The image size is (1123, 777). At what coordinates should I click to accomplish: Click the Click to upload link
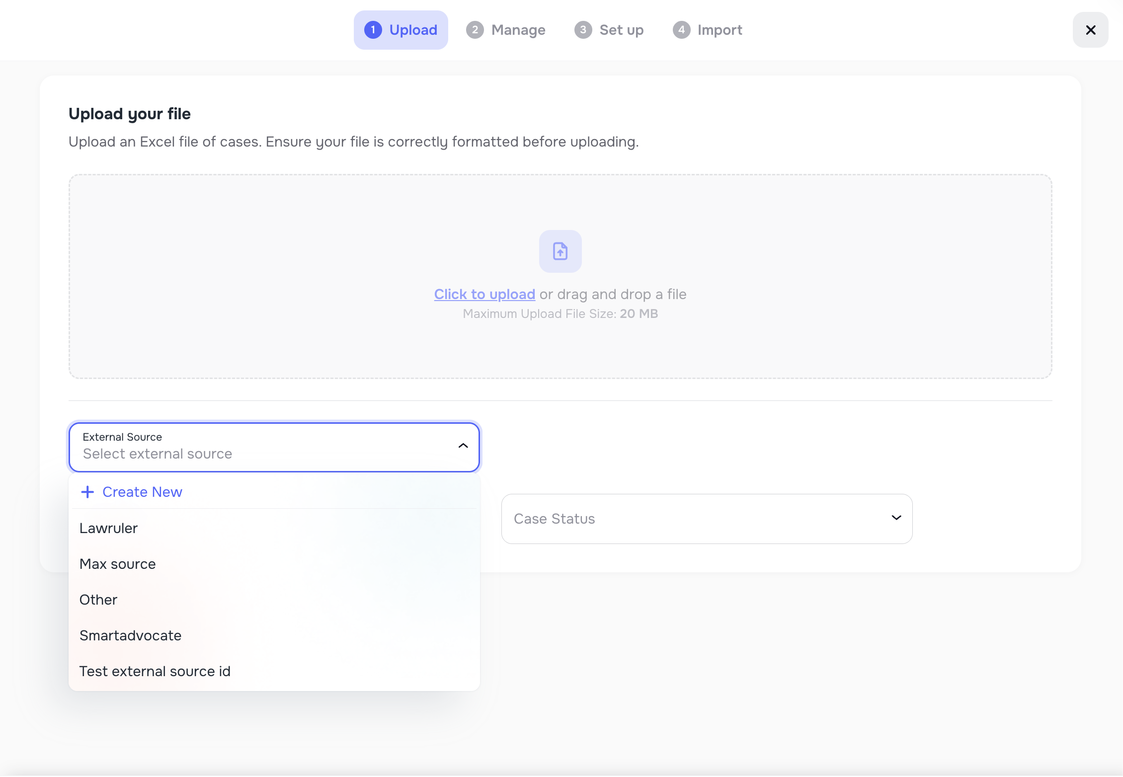(x=484, y=294)
